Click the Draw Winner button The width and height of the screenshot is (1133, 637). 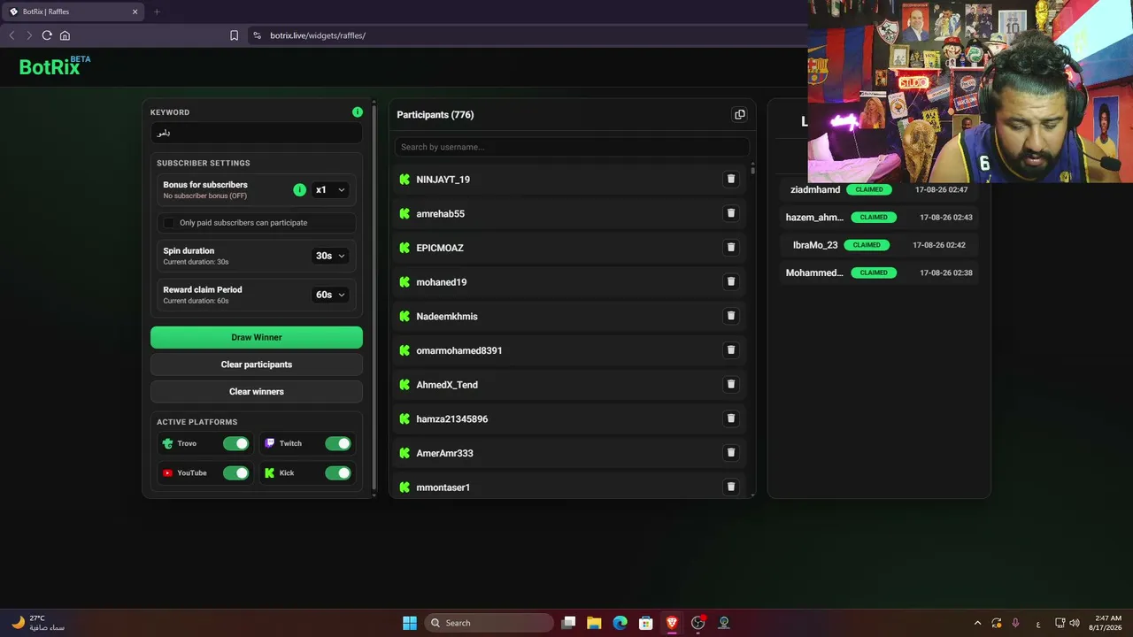tap(257, 337)
